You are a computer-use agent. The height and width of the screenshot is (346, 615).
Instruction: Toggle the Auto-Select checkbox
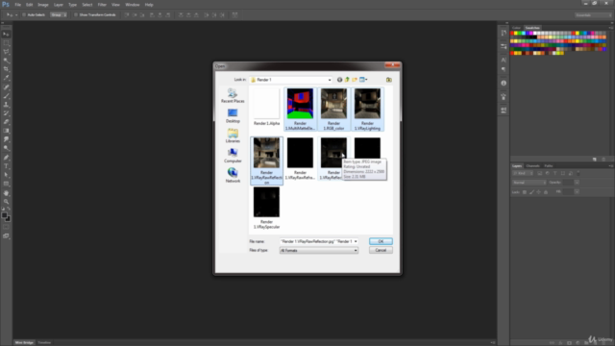tap(24, 15)
